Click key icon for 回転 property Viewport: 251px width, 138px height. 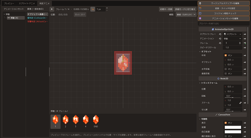point(245,96)
